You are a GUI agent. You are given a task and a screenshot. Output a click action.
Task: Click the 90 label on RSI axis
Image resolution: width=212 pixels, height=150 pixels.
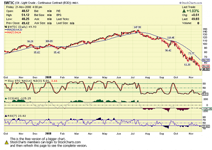pos(204,117)
